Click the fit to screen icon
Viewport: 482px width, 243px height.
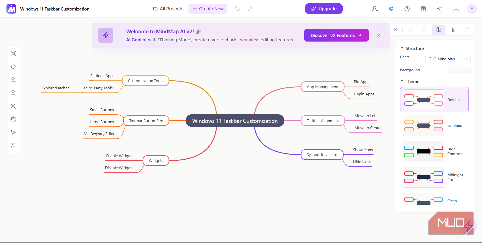click(13, 54)
